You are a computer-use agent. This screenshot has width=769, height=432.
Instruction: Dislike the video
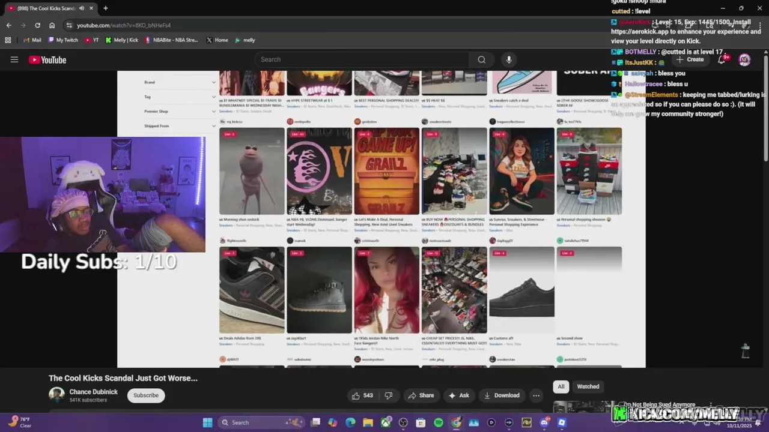pos(389,395)
